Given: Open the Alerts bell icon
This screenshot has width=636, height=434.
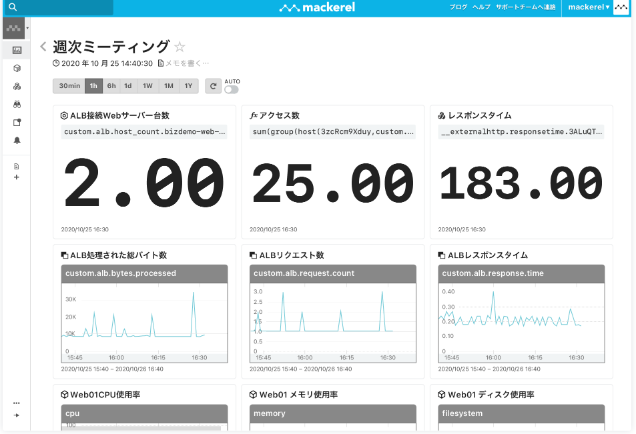Looking at the screenshot, I should coord(17,140).
